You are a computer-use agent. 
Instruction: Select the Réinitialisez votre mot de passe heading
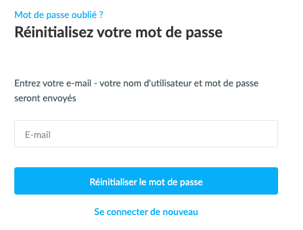[x=118, y=32]
